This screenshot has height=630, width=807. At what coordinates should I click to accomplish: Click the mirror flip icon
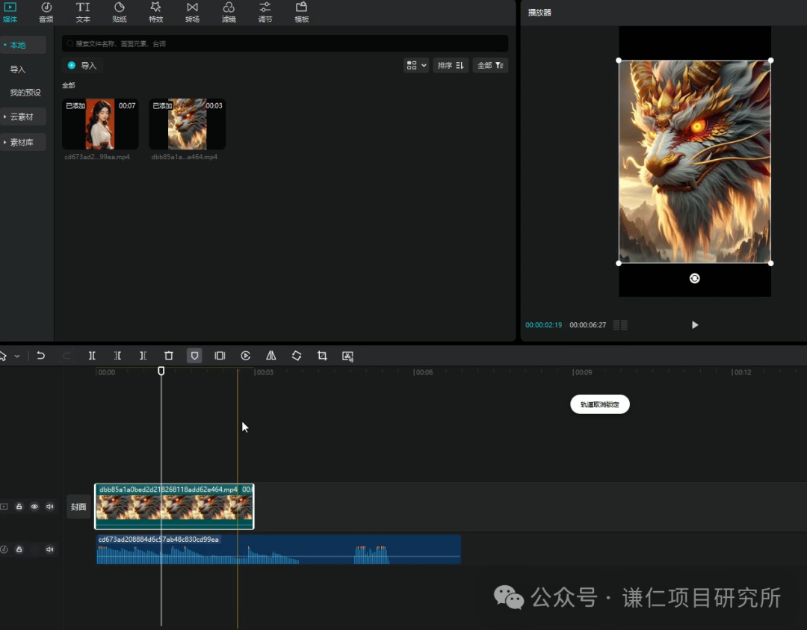pos(271,356)
